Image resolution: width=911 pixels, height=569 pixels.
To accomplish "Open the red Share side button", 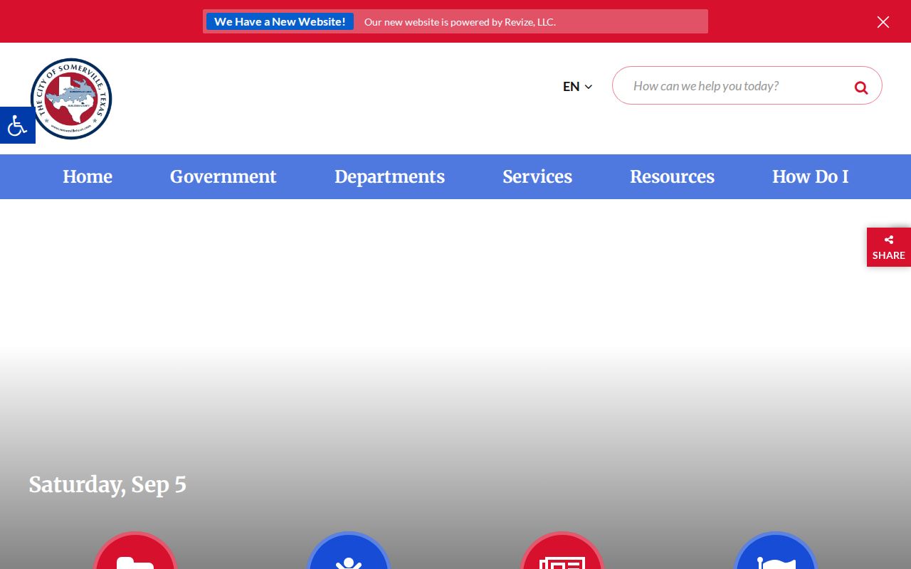I will pos(889,247).
